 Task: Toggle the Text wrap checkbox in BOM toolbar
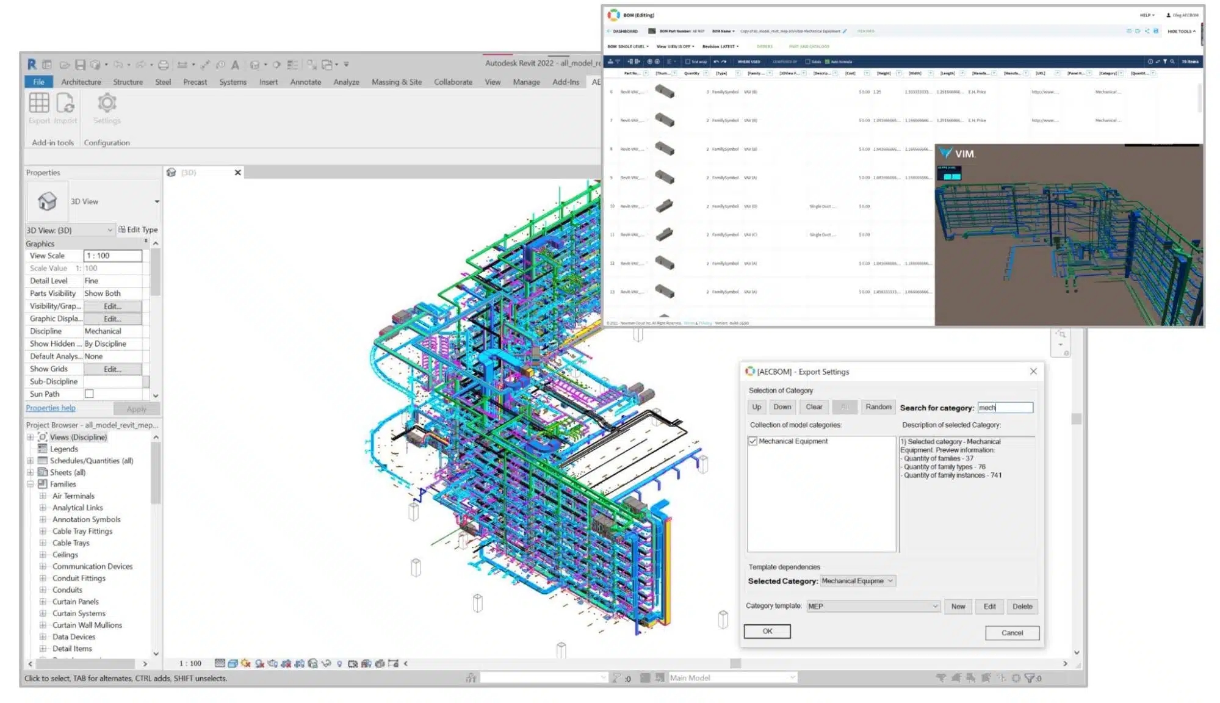(687, 62)
